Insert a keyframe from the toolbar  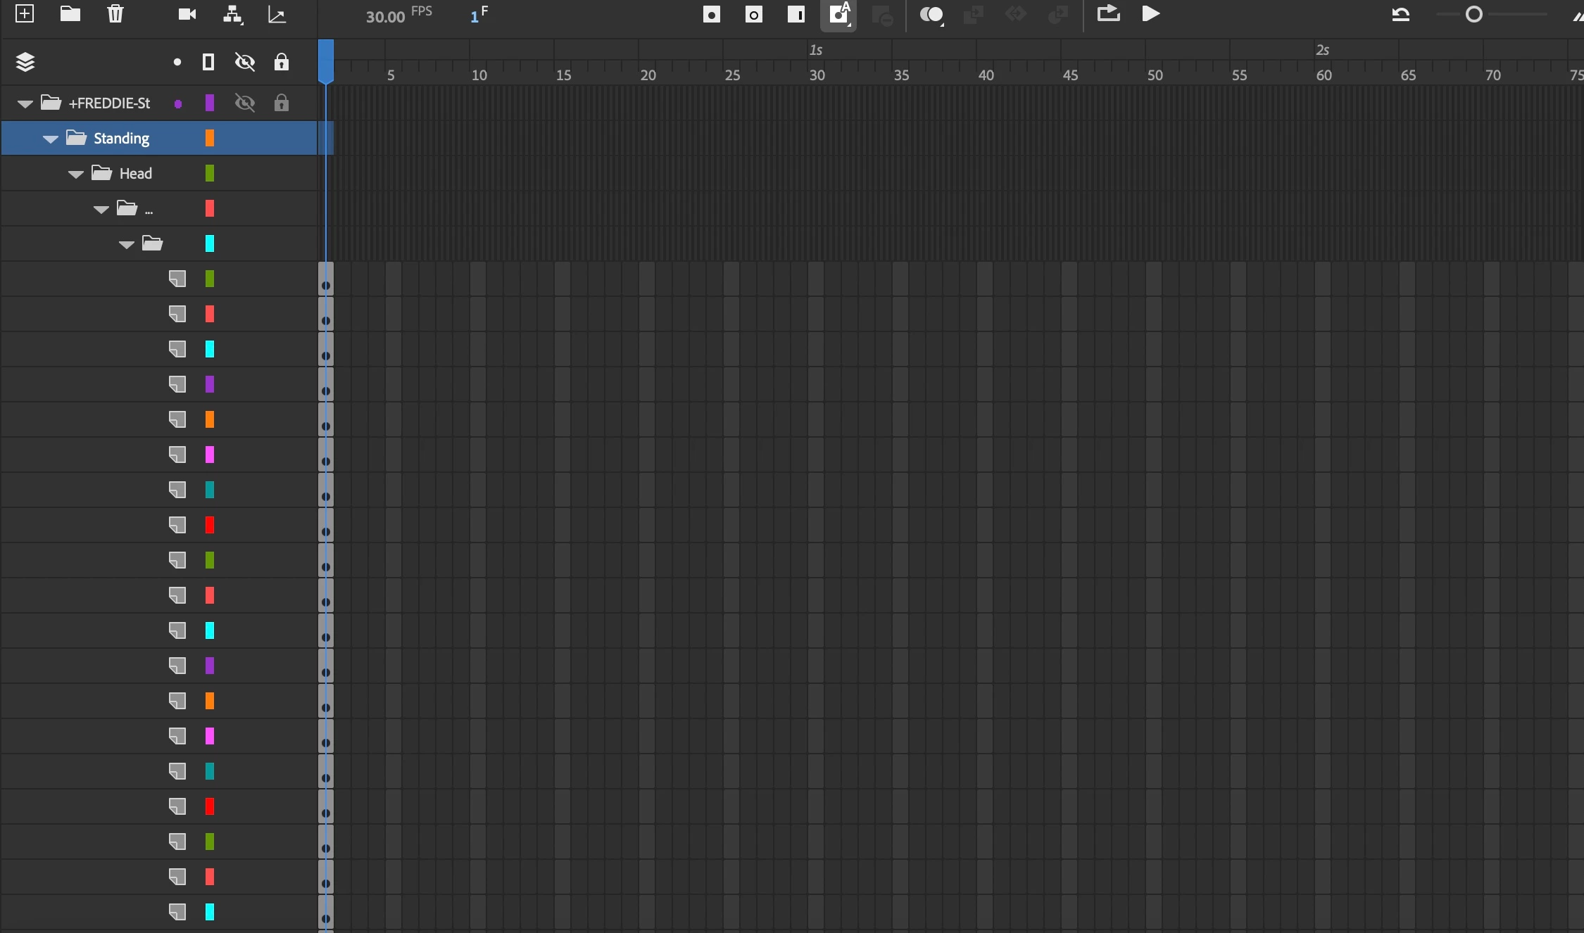[711, 15]
